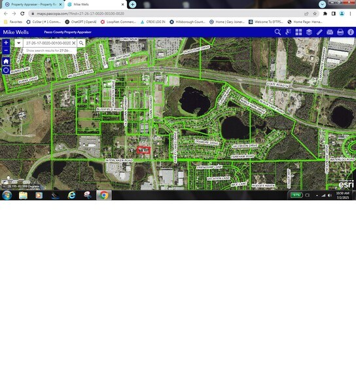Open the media player taskbar icon
356x385 pixels.
(39, 195)
